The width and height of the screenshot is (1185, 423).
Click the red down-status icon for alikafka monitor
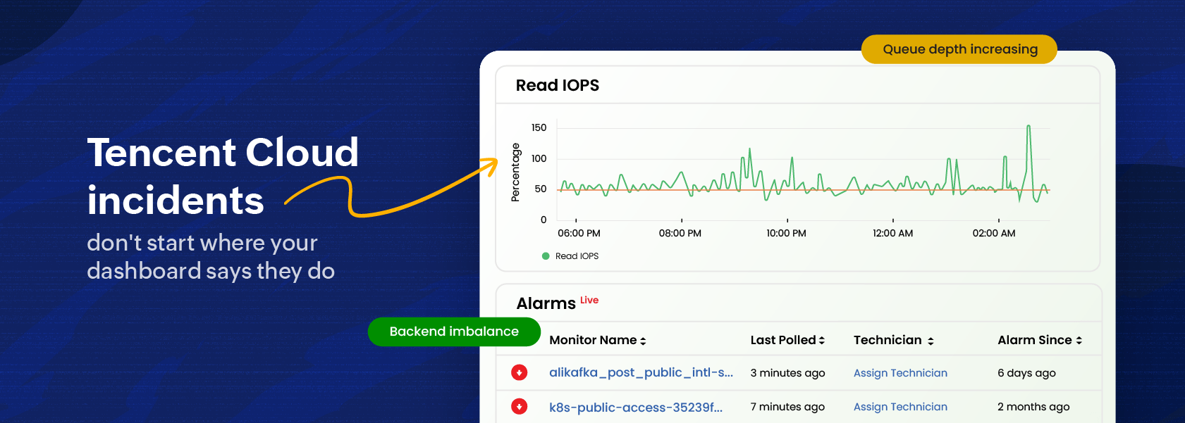520,372
